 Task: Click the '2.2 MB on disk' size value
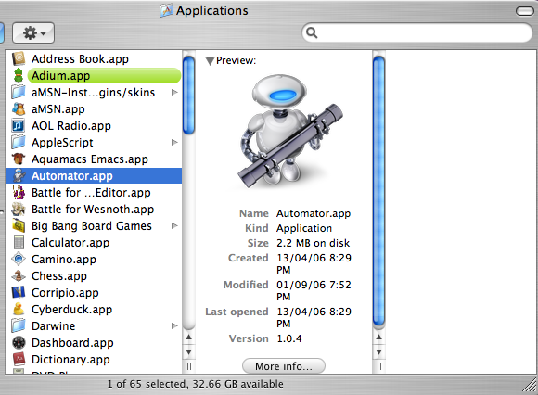(x=313, y=243)
